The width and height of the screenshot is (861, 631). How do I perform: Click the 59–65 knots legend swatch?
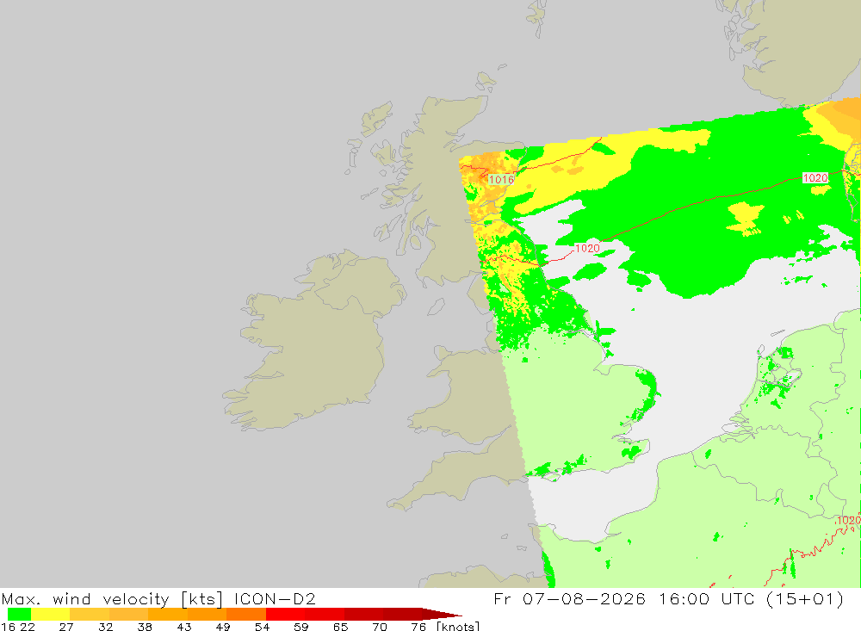tap(324, 614)
